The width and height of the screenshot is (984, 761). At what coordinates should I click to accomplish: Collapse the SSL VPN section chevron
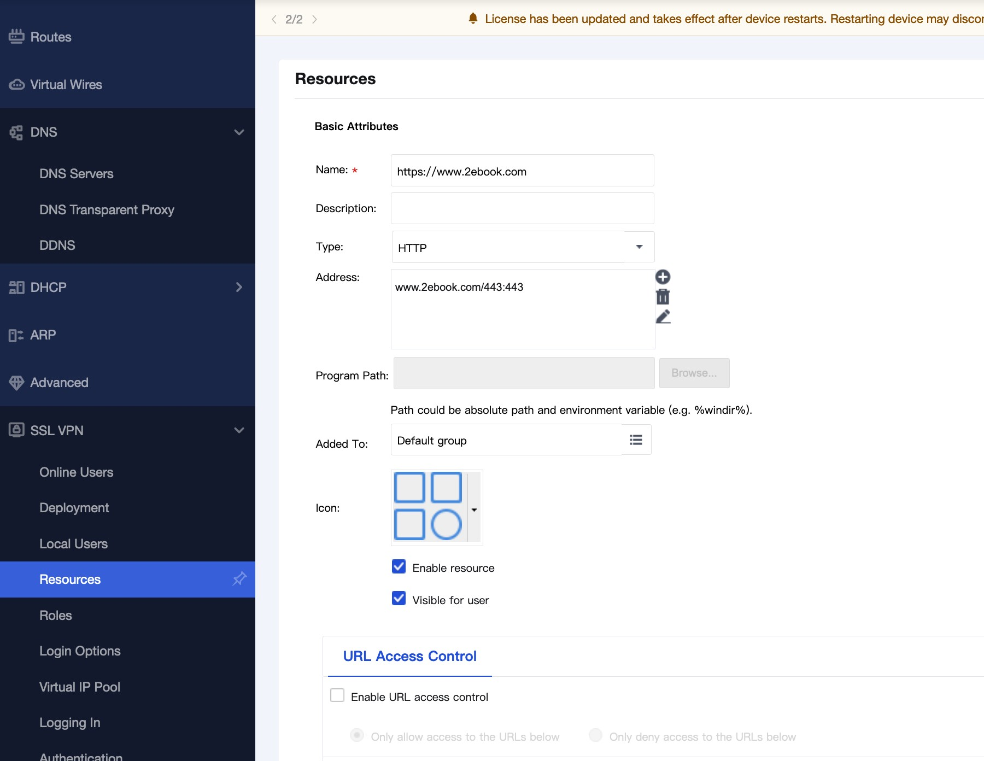point(239,430)
